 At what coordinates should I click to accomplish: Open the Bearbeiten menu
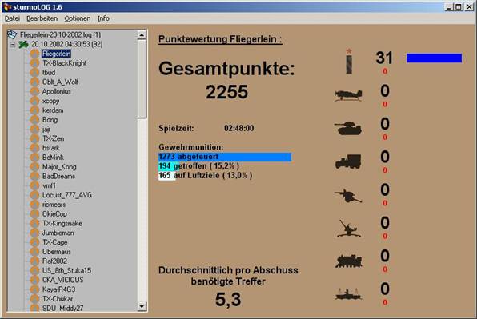42,18
